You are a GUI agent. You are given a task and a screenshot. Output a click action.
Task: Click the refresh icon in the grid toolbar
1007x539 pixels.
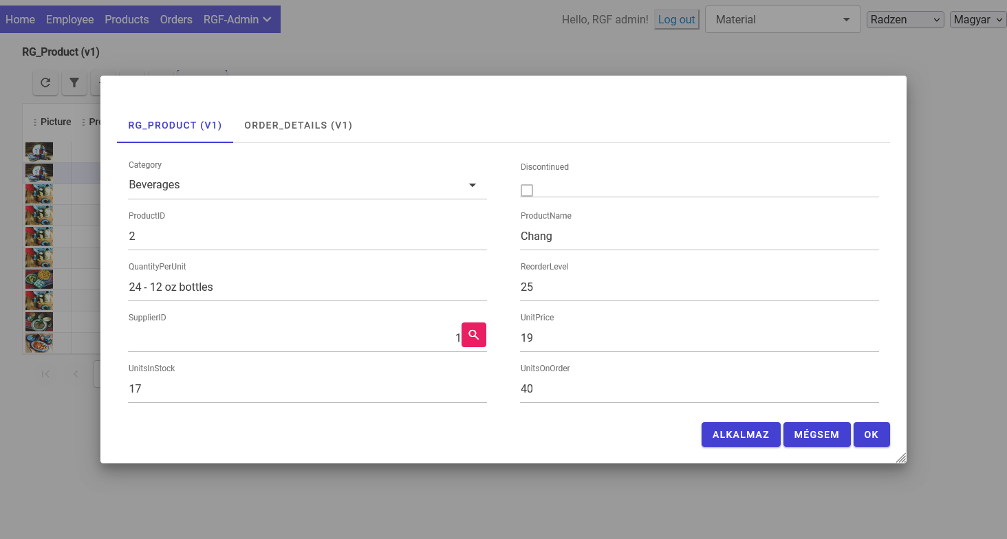(x=45, y=82)
